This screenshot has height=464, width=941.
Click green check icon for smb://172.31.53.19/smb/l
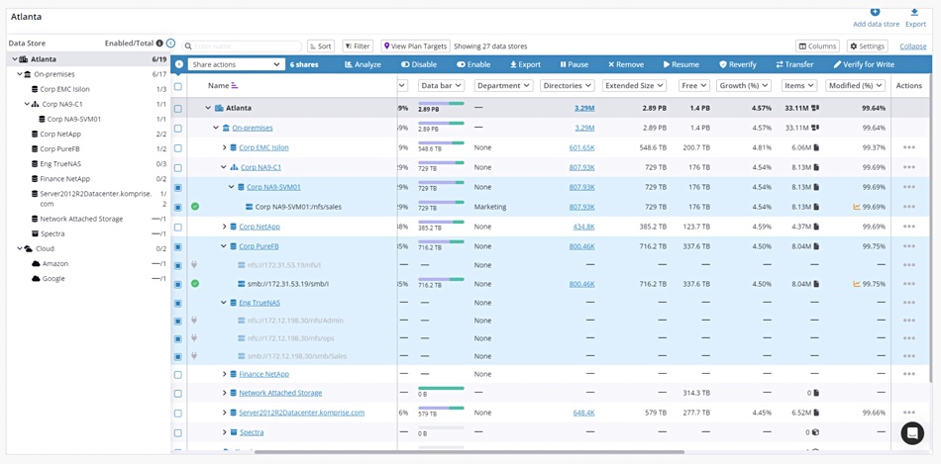click(195, 284)
